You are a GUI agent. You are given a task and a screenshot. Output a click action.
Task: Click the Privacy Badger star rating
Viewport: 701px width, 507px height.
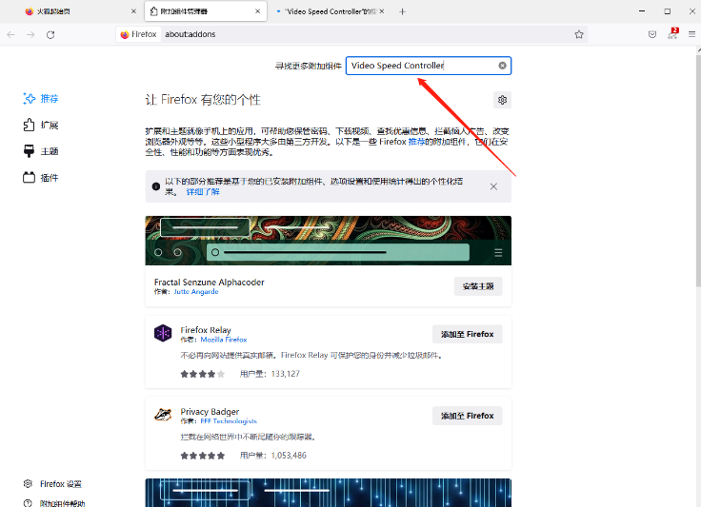[203, 456]
